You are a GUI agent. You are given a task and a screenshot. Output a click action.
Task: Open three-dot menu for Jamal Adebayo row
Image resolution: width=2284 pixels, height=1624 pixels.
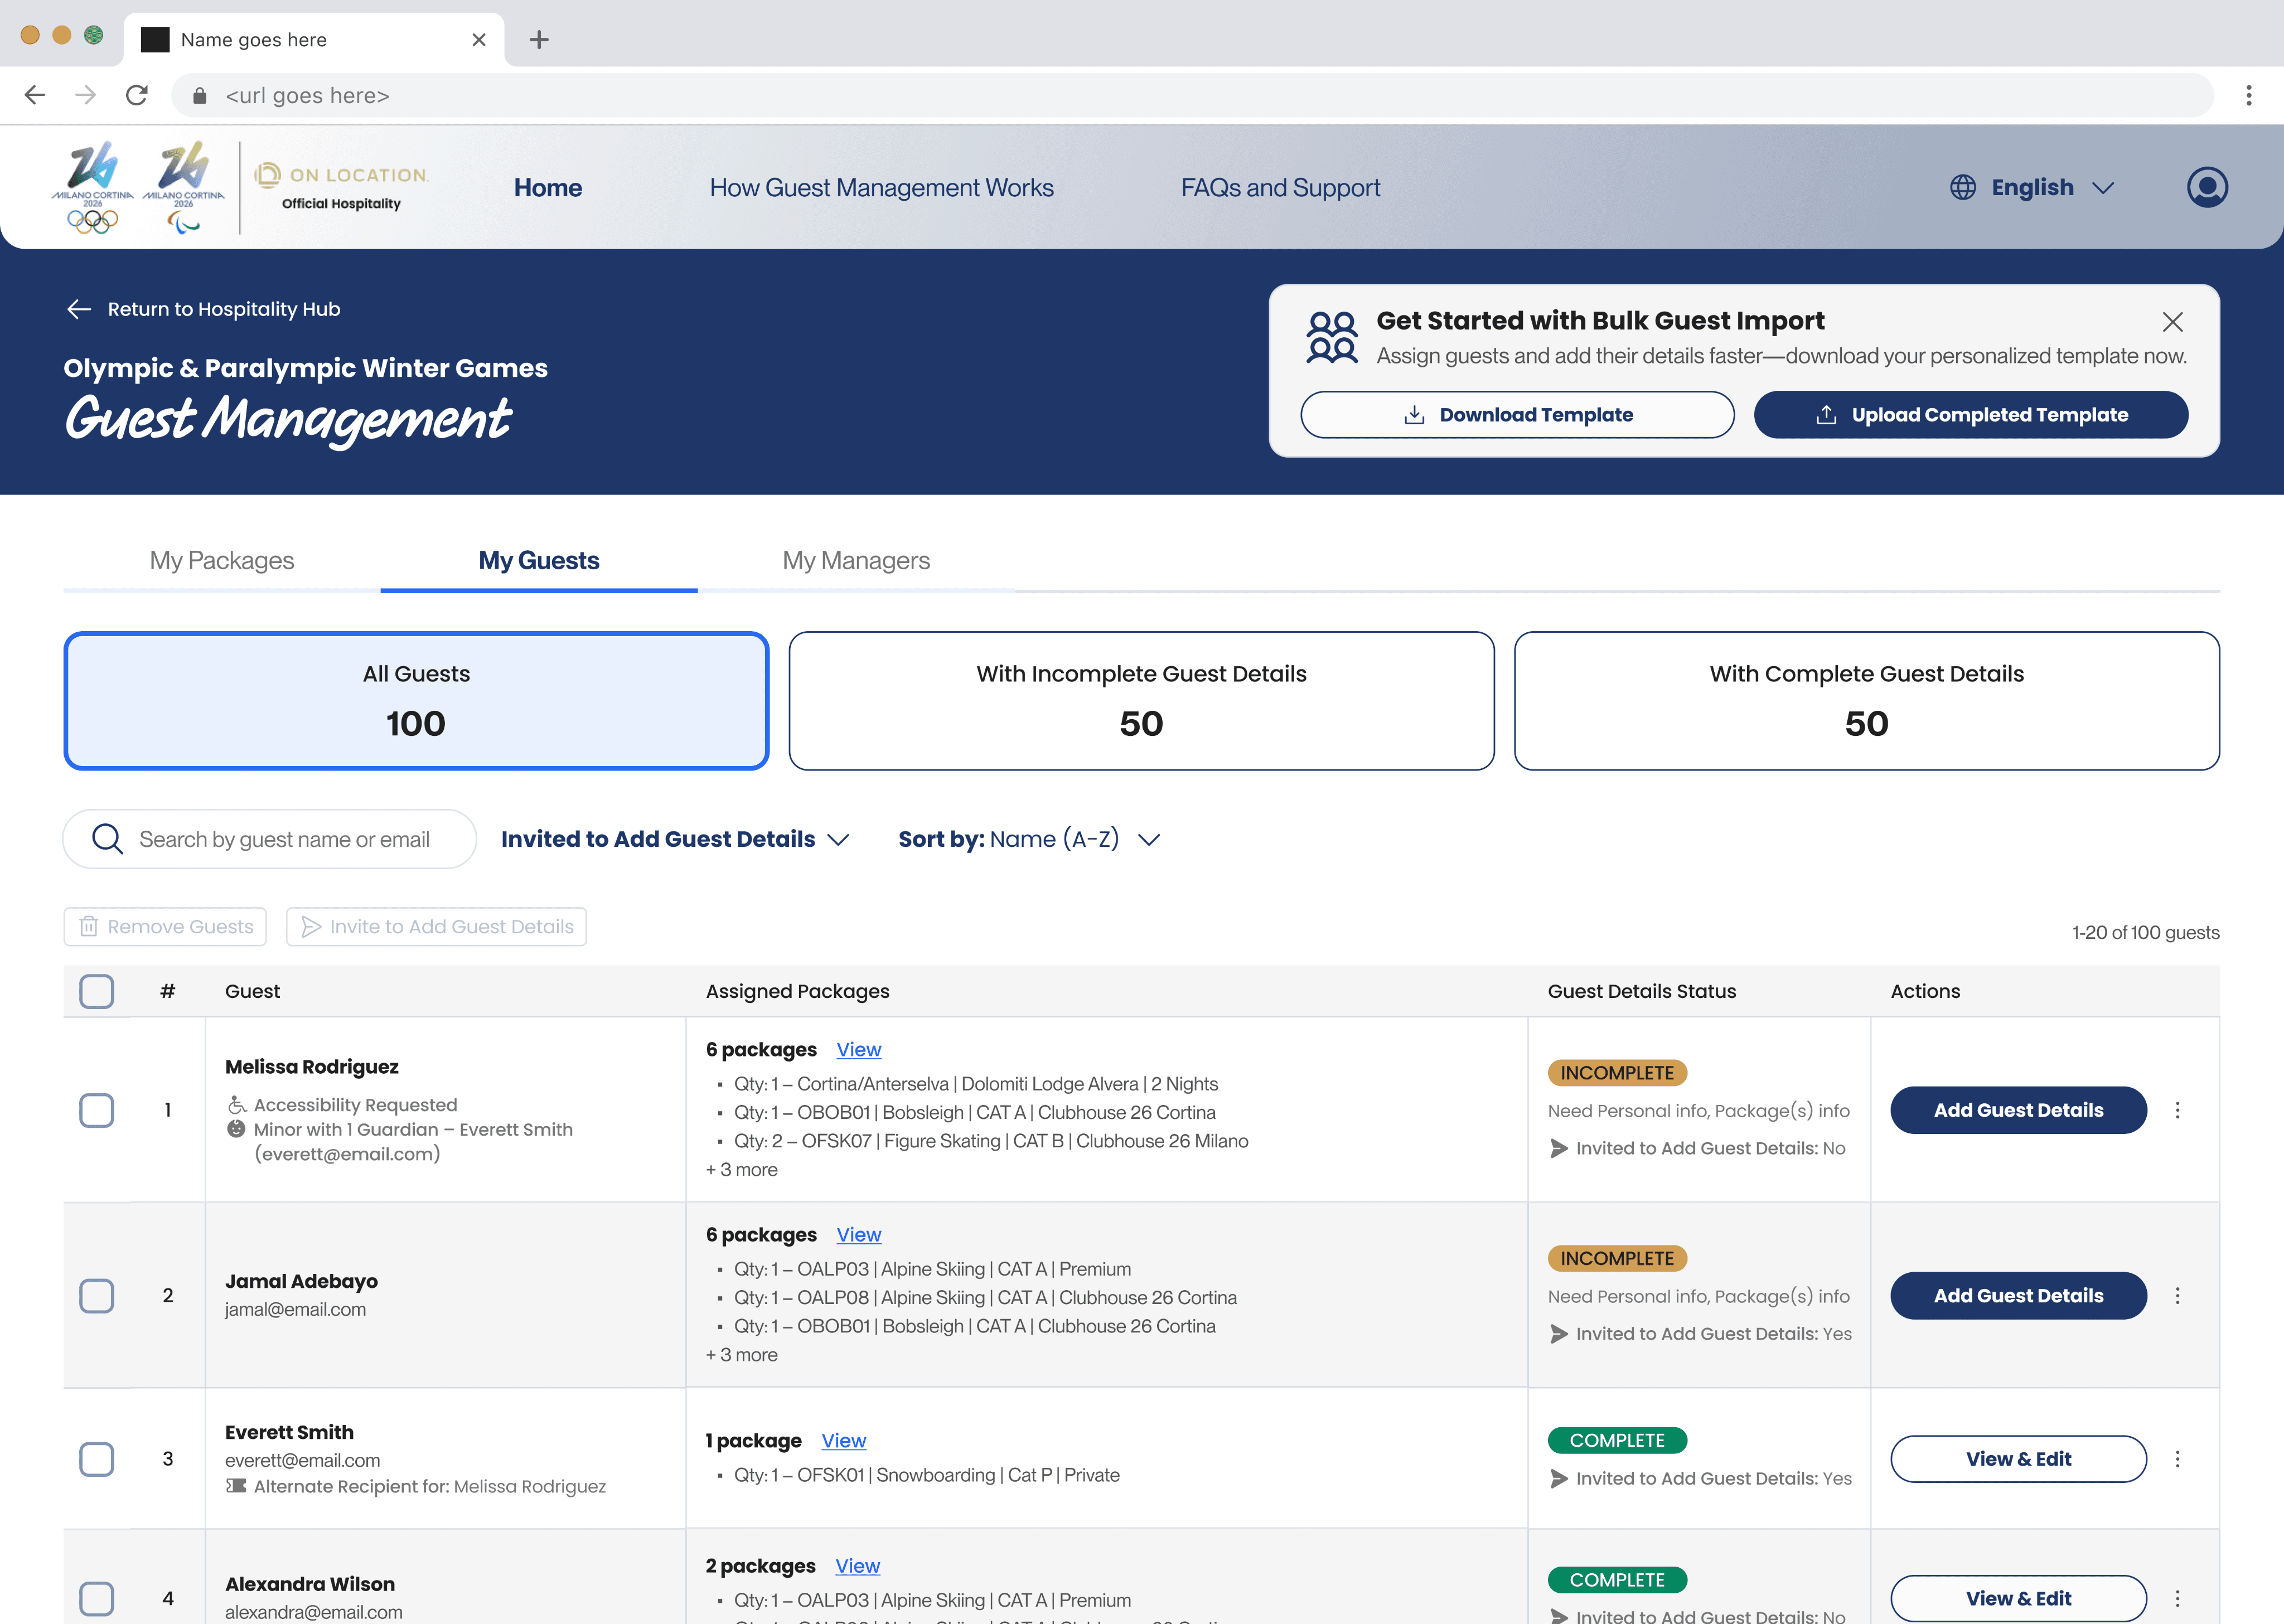point(2177,1295)
